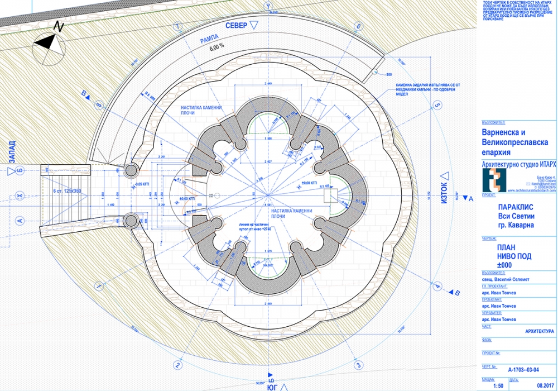Click the X axis bubble marker
Screen dimensions: 558x391
click(20, 195)
